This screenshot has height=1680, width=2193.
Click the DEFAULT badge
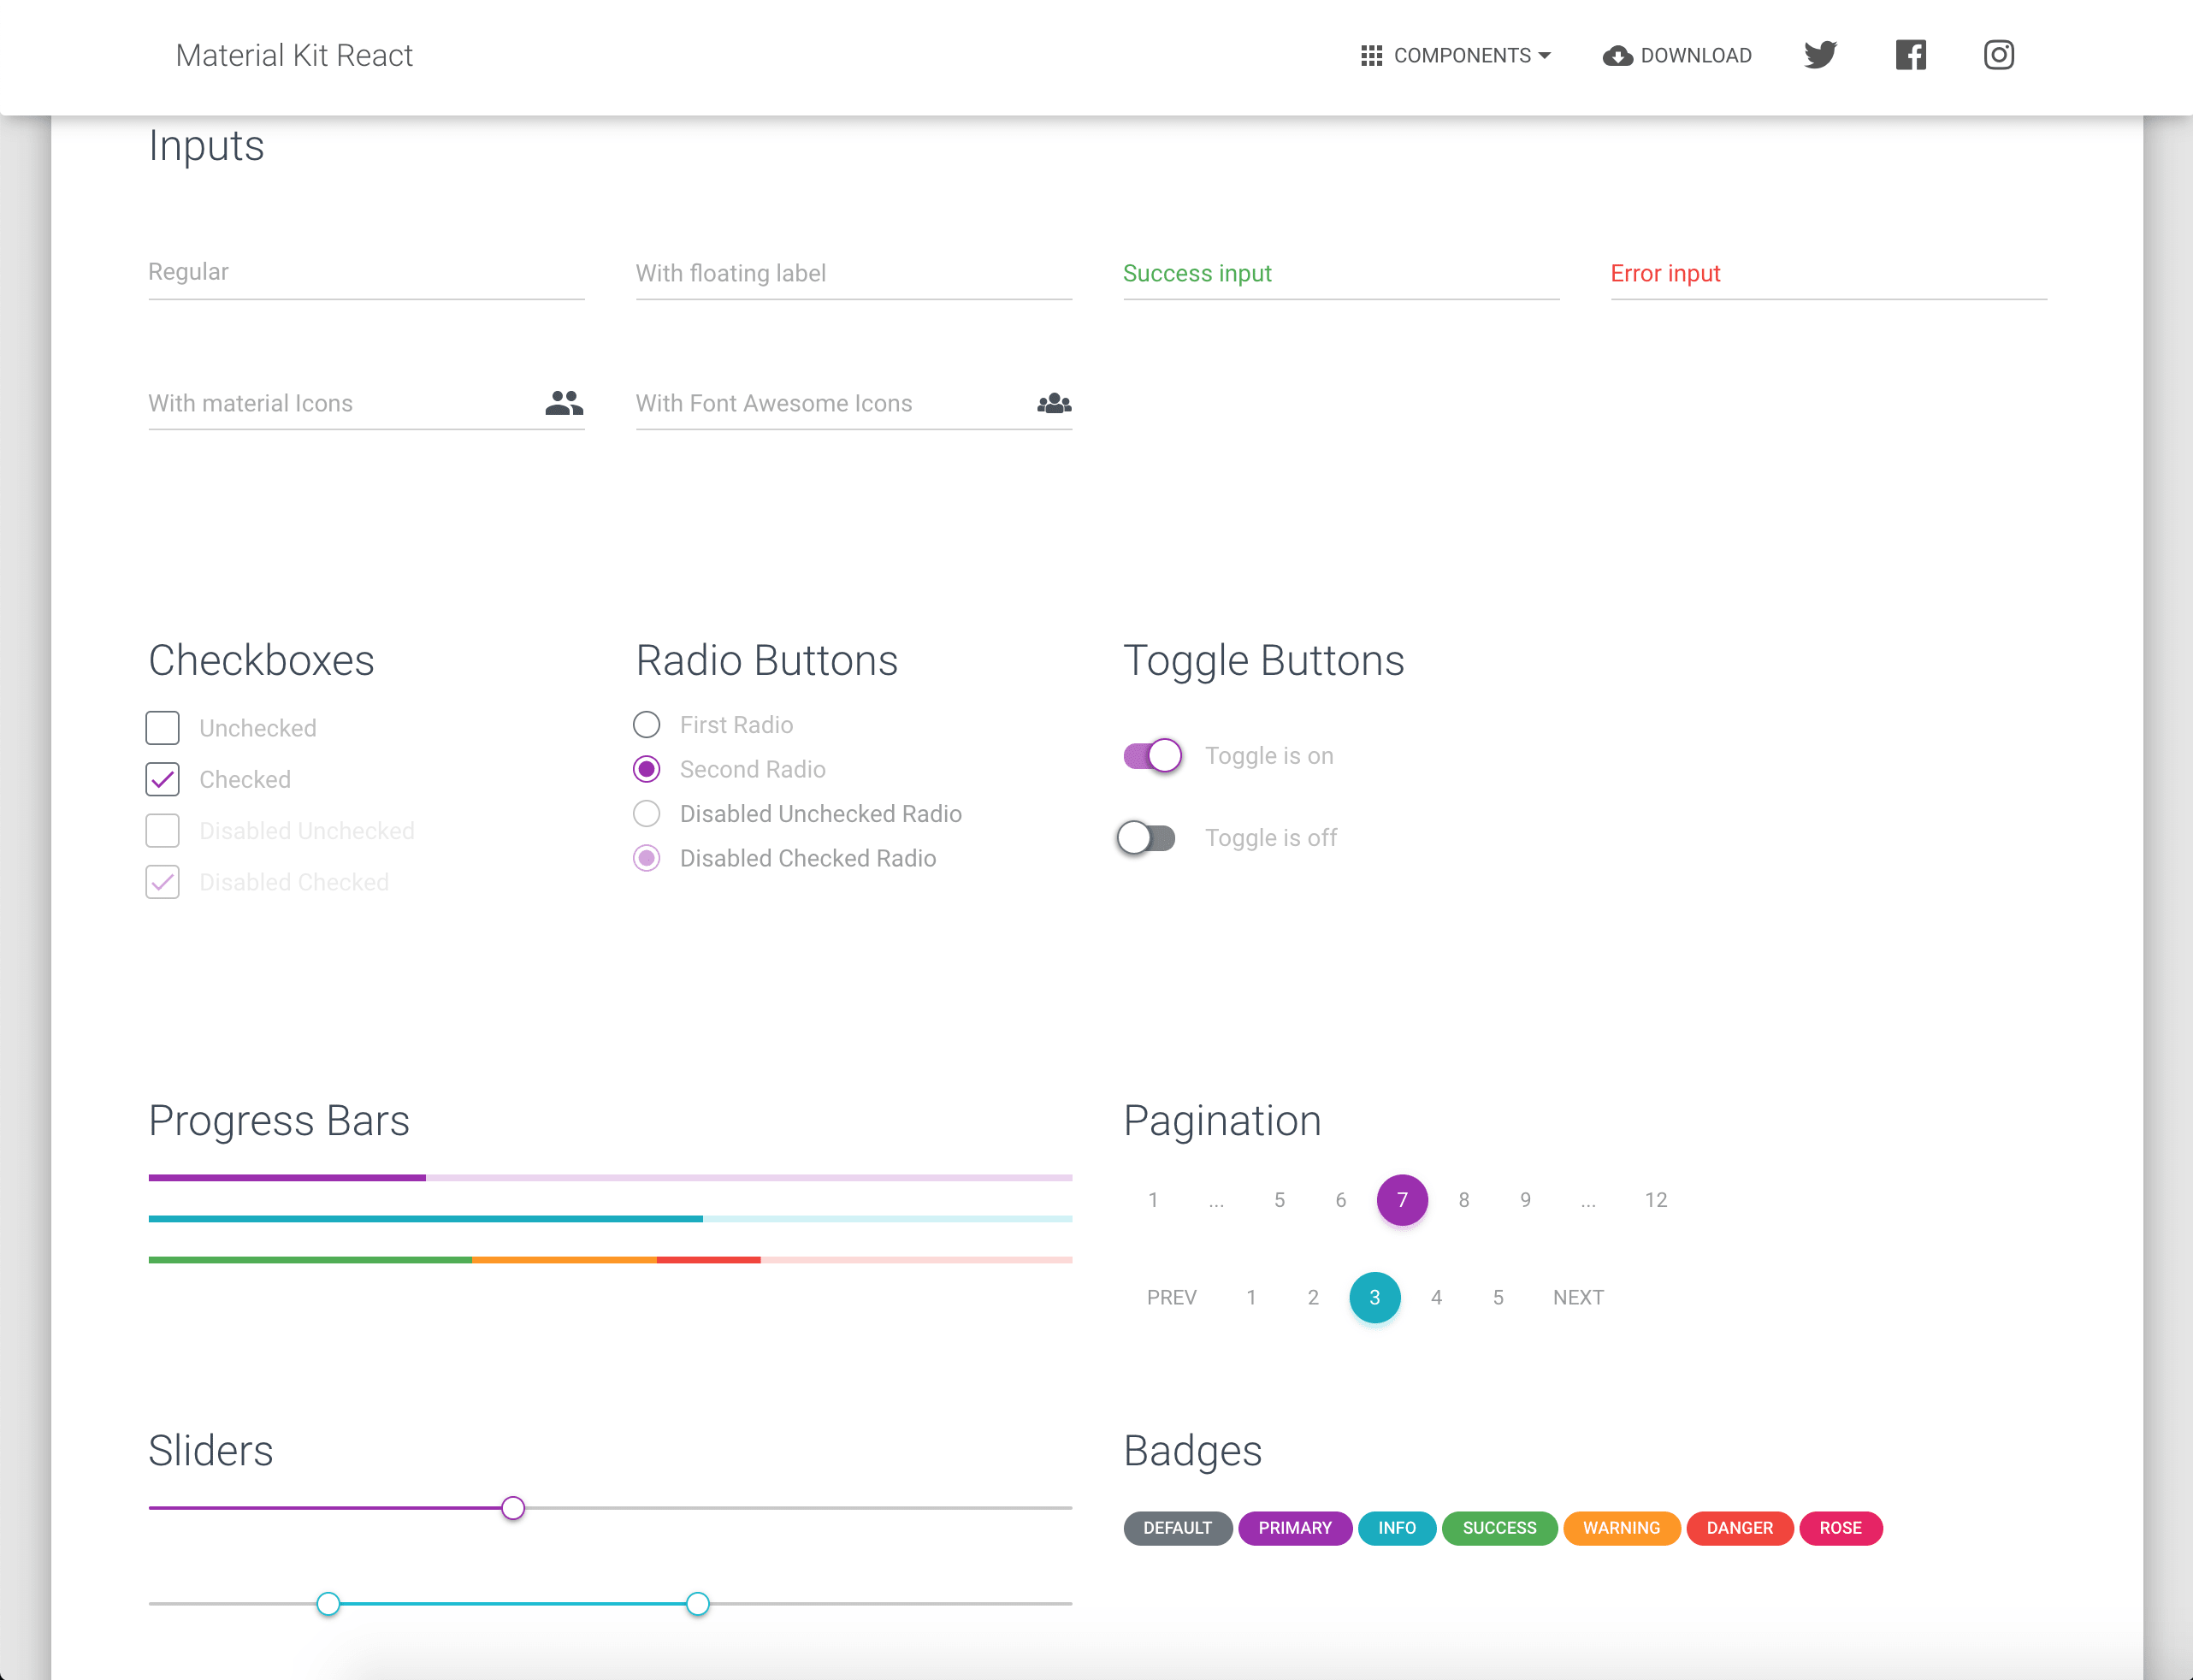[1177, 1528]
